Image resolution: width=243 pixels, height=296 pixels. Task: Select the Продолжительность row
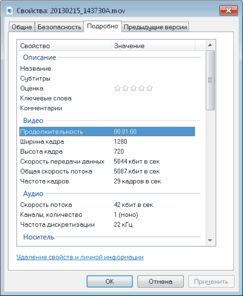point(106,132)
